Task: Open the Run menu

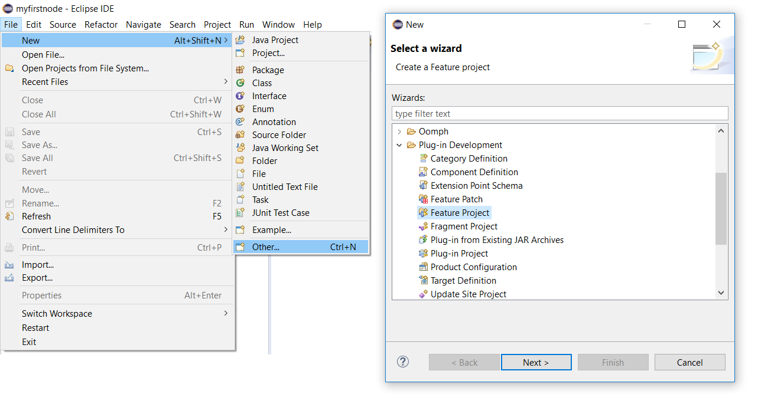Action: tap(246, 25)
